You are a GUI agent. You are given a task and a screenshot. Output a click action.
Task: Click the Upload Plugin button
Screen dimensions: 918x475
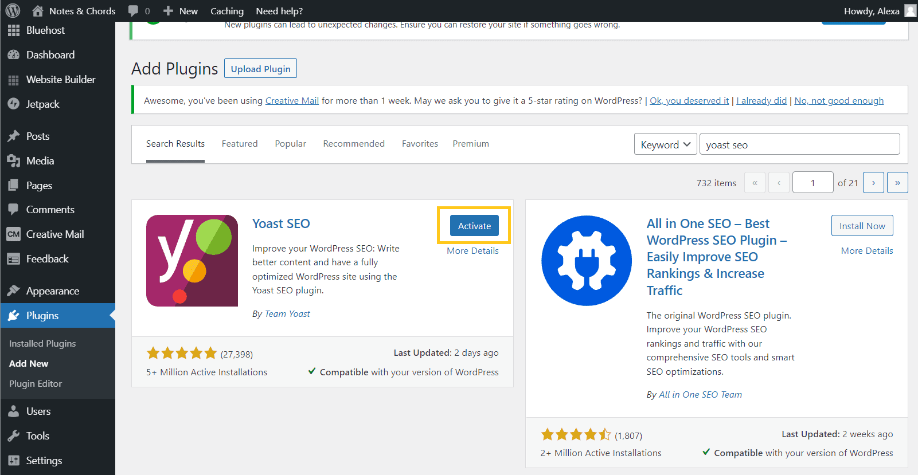coord(260,69)
